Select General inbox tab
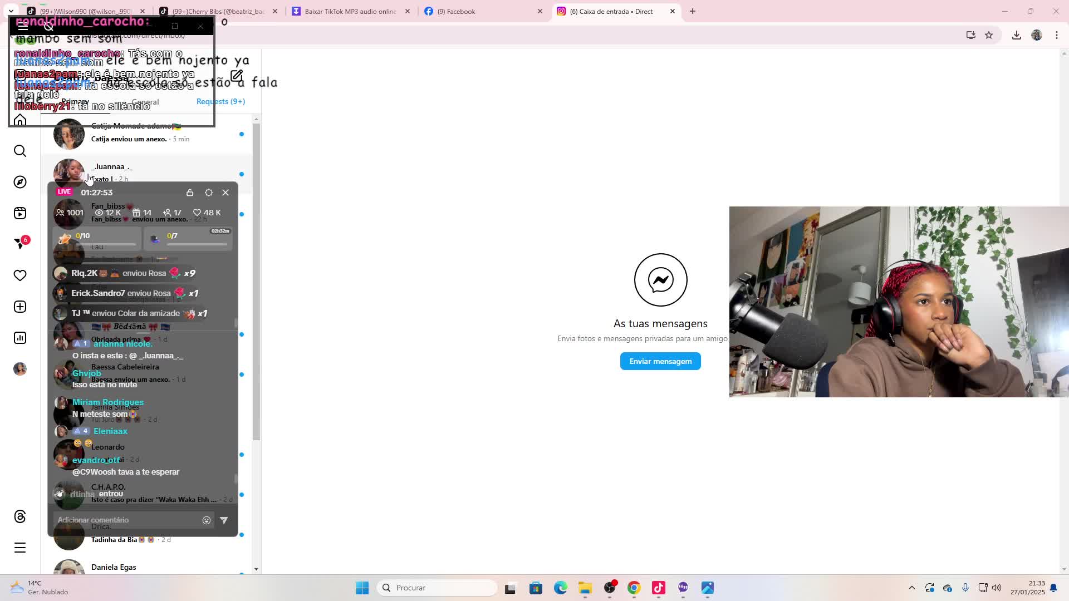1069x601 pixels. 145,102
